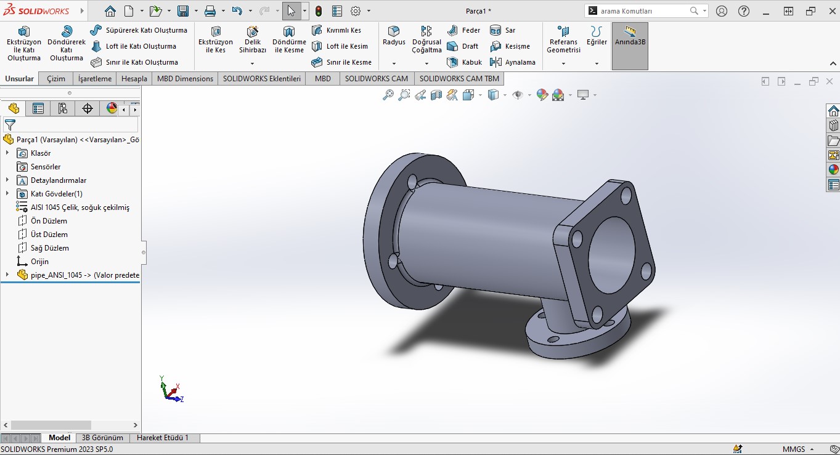This screenshot has width=840, height=455.
Task: Save the part with the Save icon
Action: pyautogui.click(x=183, y=11)
